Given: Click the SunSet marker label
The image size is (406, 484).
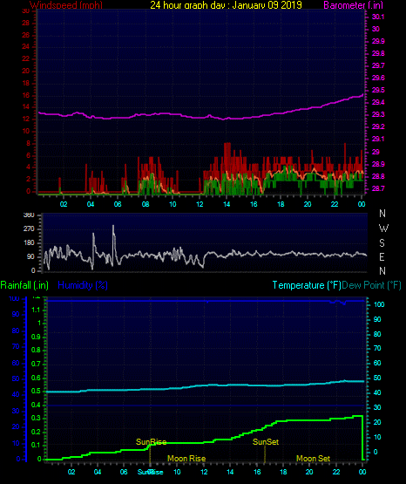Looking at the screenshot, I should click(266, 442).
